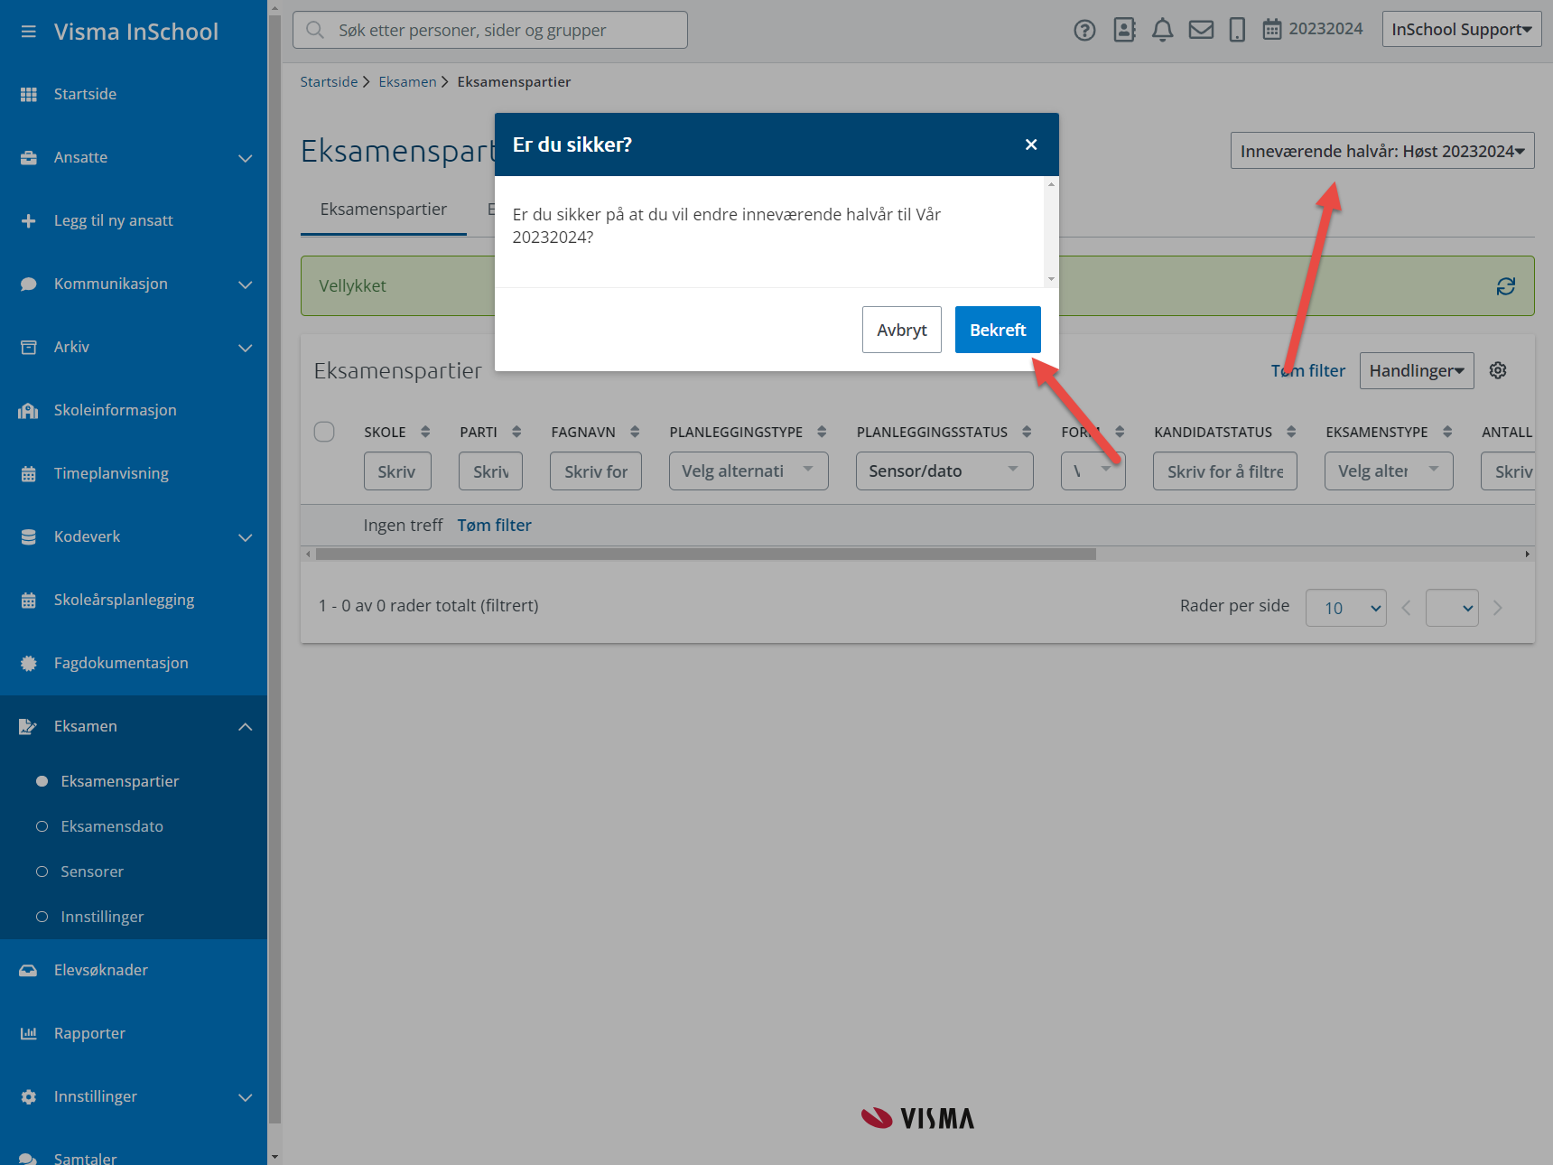Open the contacts card icon in header

point(1124,30)
